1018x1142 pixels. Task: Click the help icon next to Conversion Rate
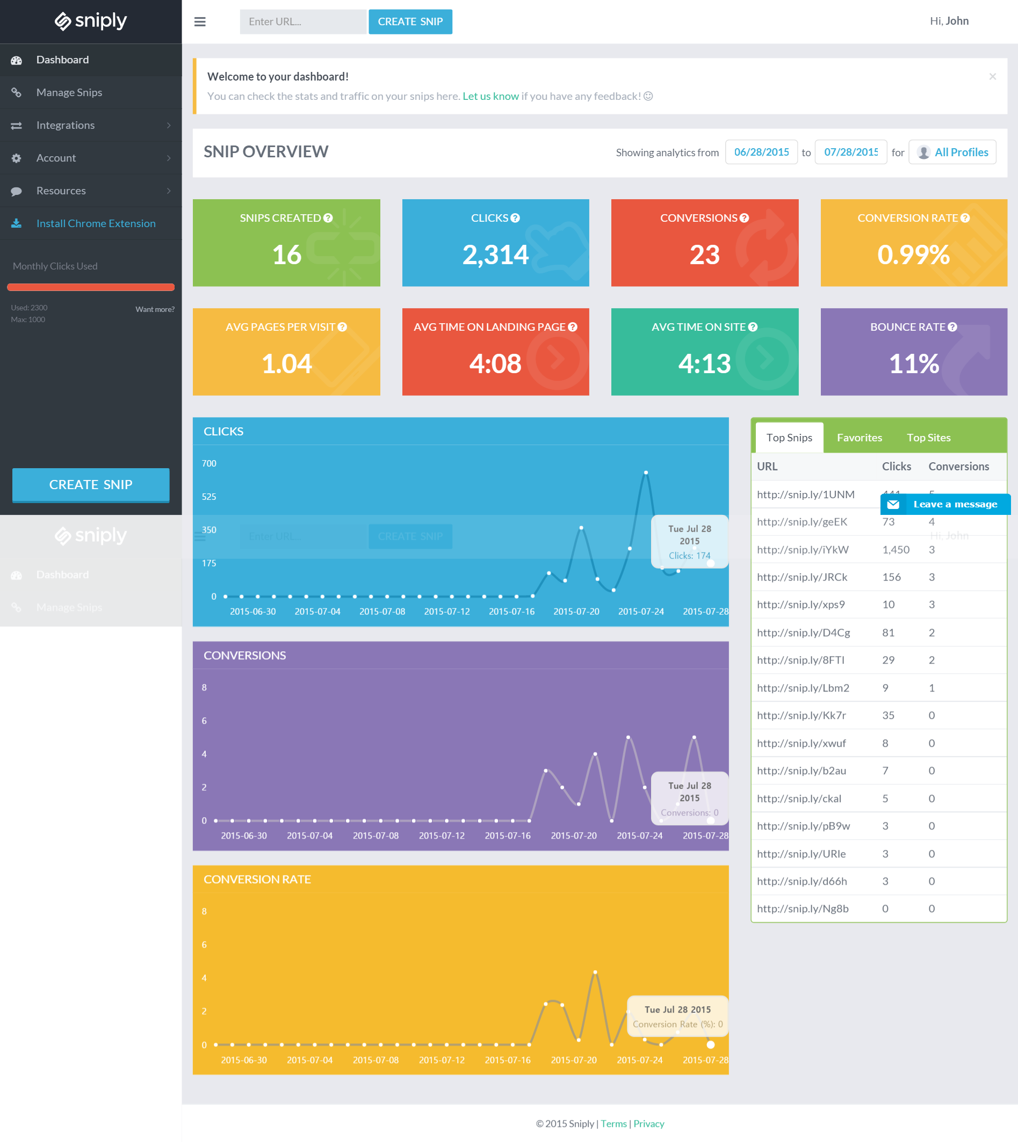pyautogui.click(x=965, y=218)
